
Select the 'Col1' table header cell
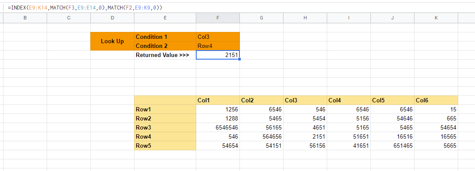tap(218, 100)
